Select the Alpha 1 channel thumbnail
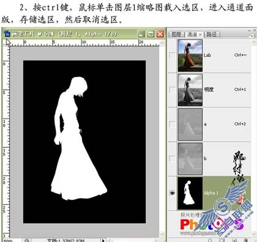Image resolution: width=257 pixels, height=242 pixels. 190,193
